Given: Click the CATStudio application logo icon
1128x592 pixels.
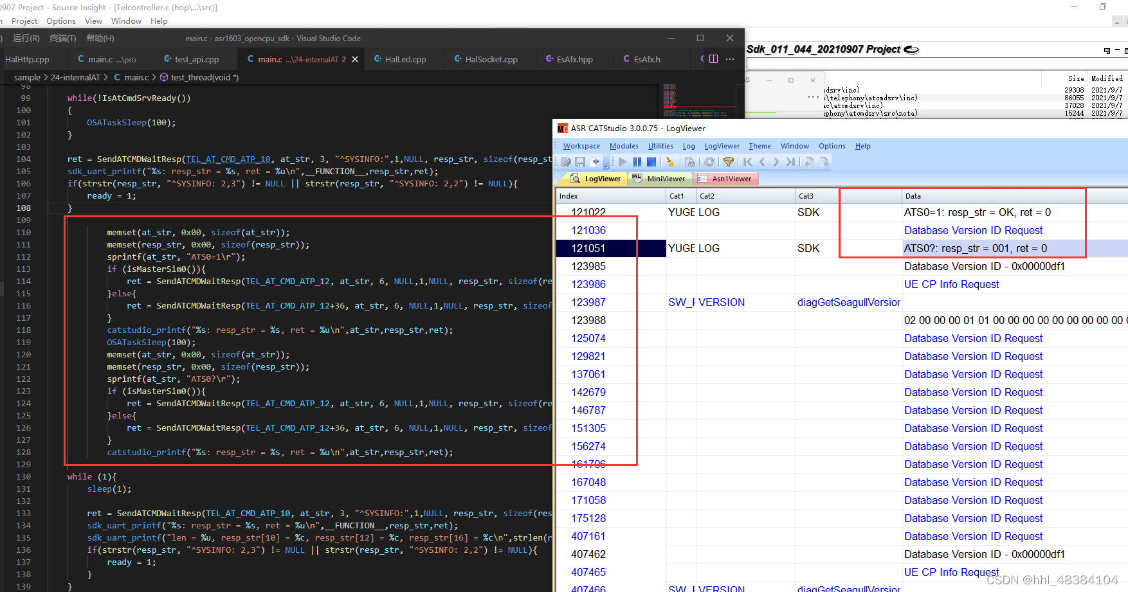Looking at the screenshot, I should coord(563,129).
